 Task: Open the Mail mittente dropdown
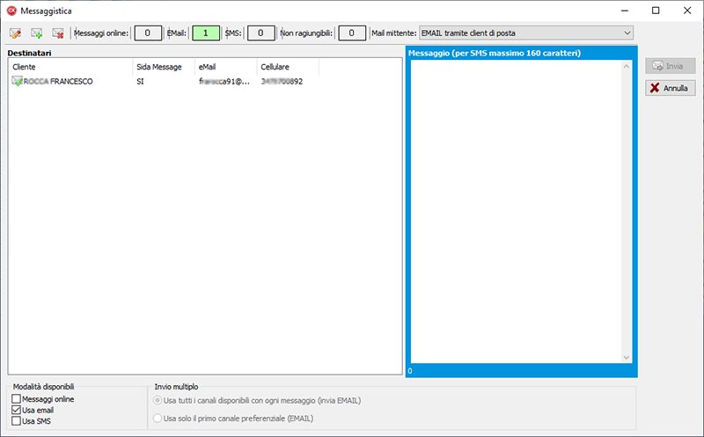(x=627, y=33)
